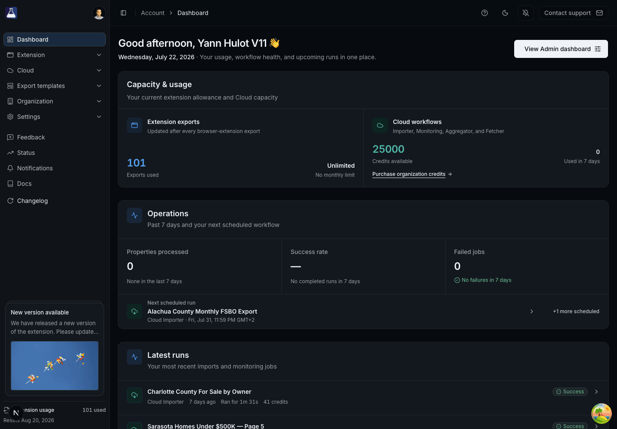Screen dimensions: 617x429
Task: Expand the Export templates section
Action: tap(54, 86)
